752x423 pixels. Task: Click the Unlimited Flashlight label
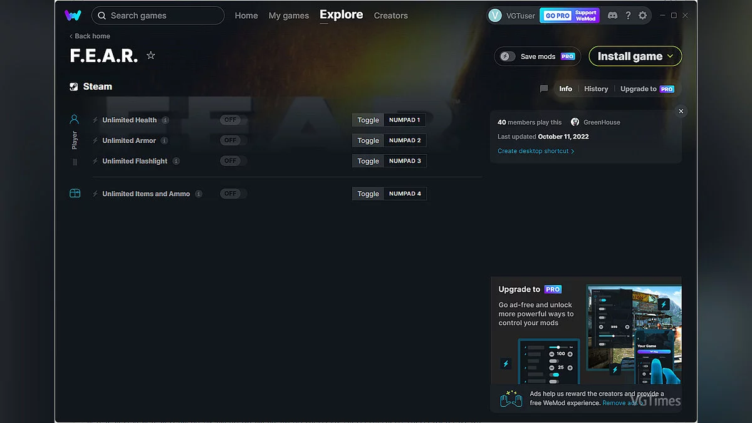pyautogui.click(x=135, y=161)
